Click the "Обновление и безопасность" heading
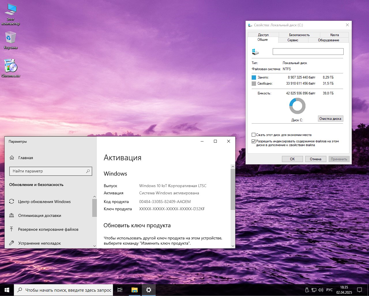This screenshot has width=369, height=296. (x=36, y=185)
